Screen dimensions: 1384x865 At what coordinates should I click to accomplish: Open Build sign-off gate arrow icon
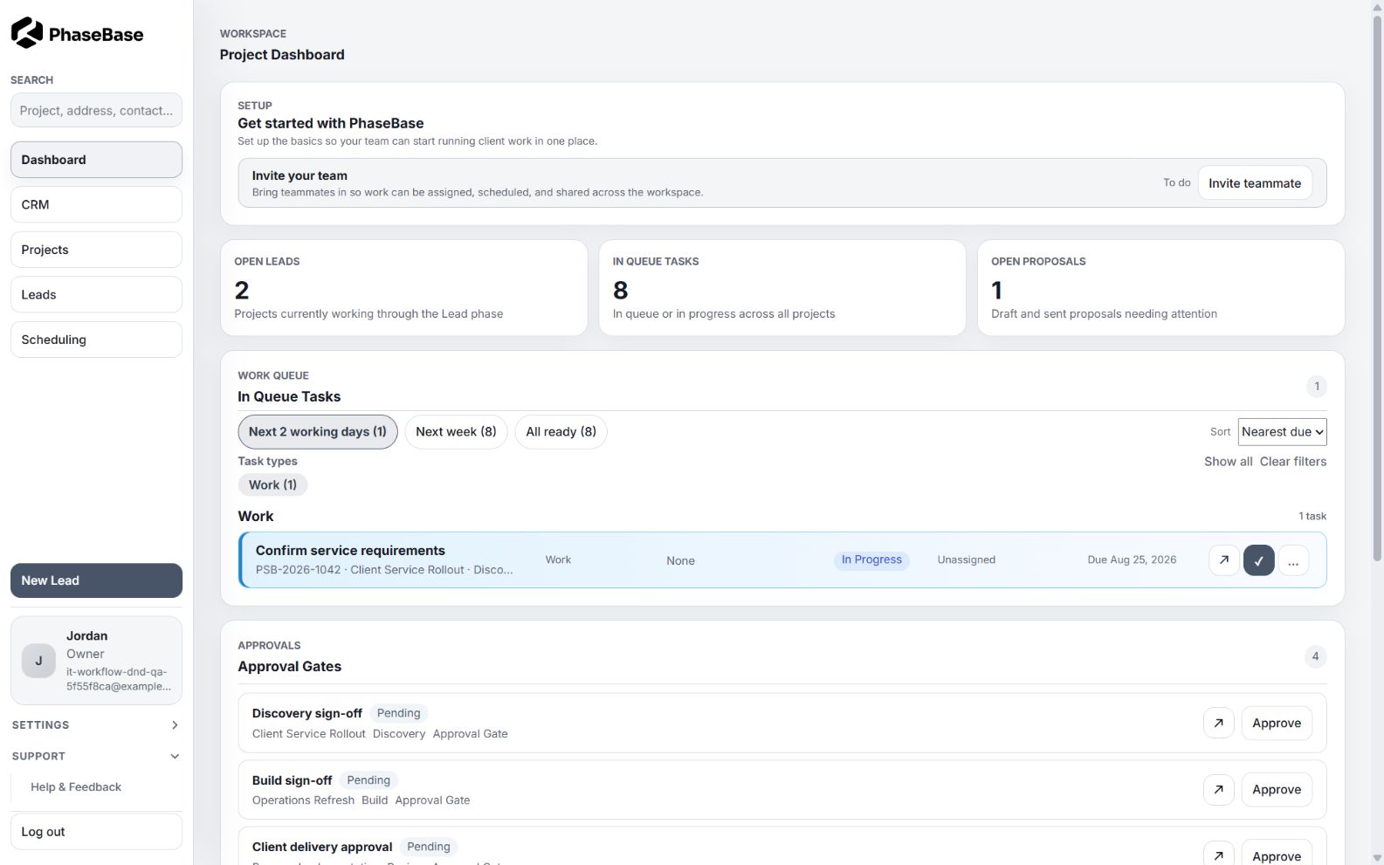pos(1218,789)
